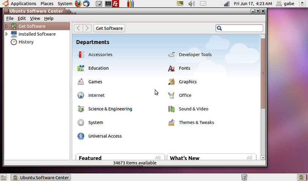Open the Trash icon in bottom panel
Screen dimensions: 308x181
click(244, 177)
